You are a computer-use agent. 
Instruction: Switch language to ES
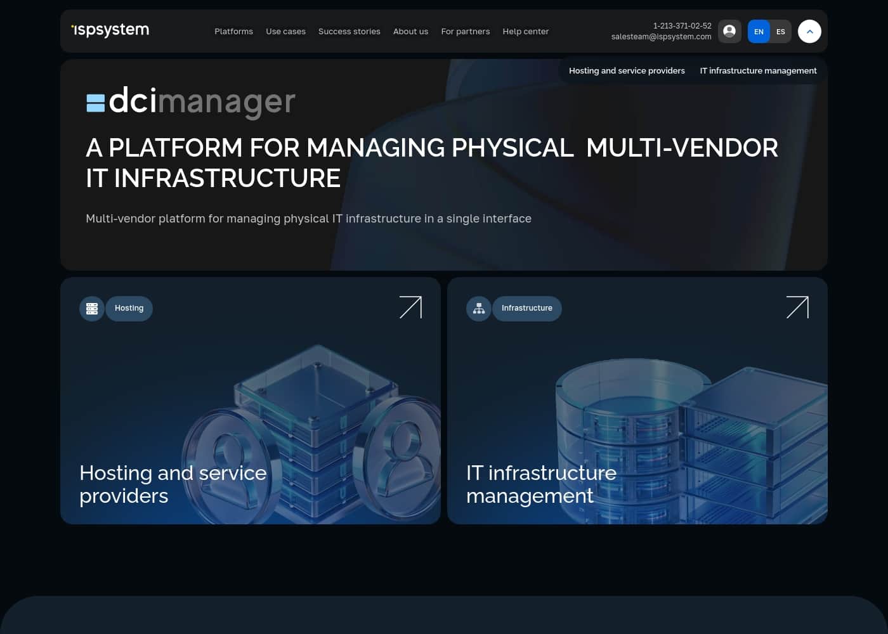pos(781,32)
